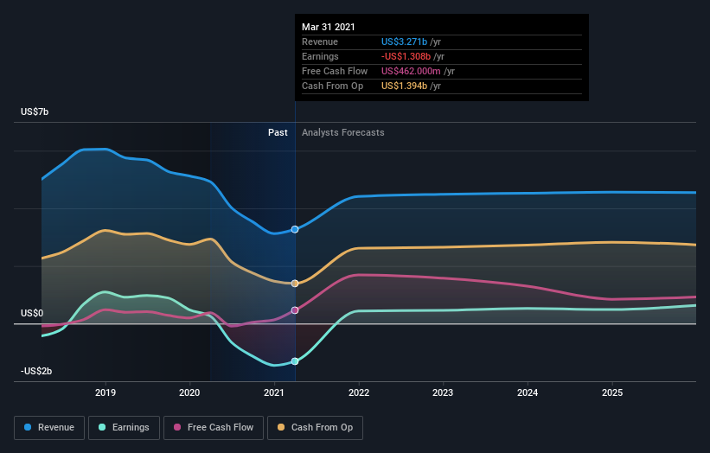Click the orange Cash From Op data point

click(x=295, y=284)
